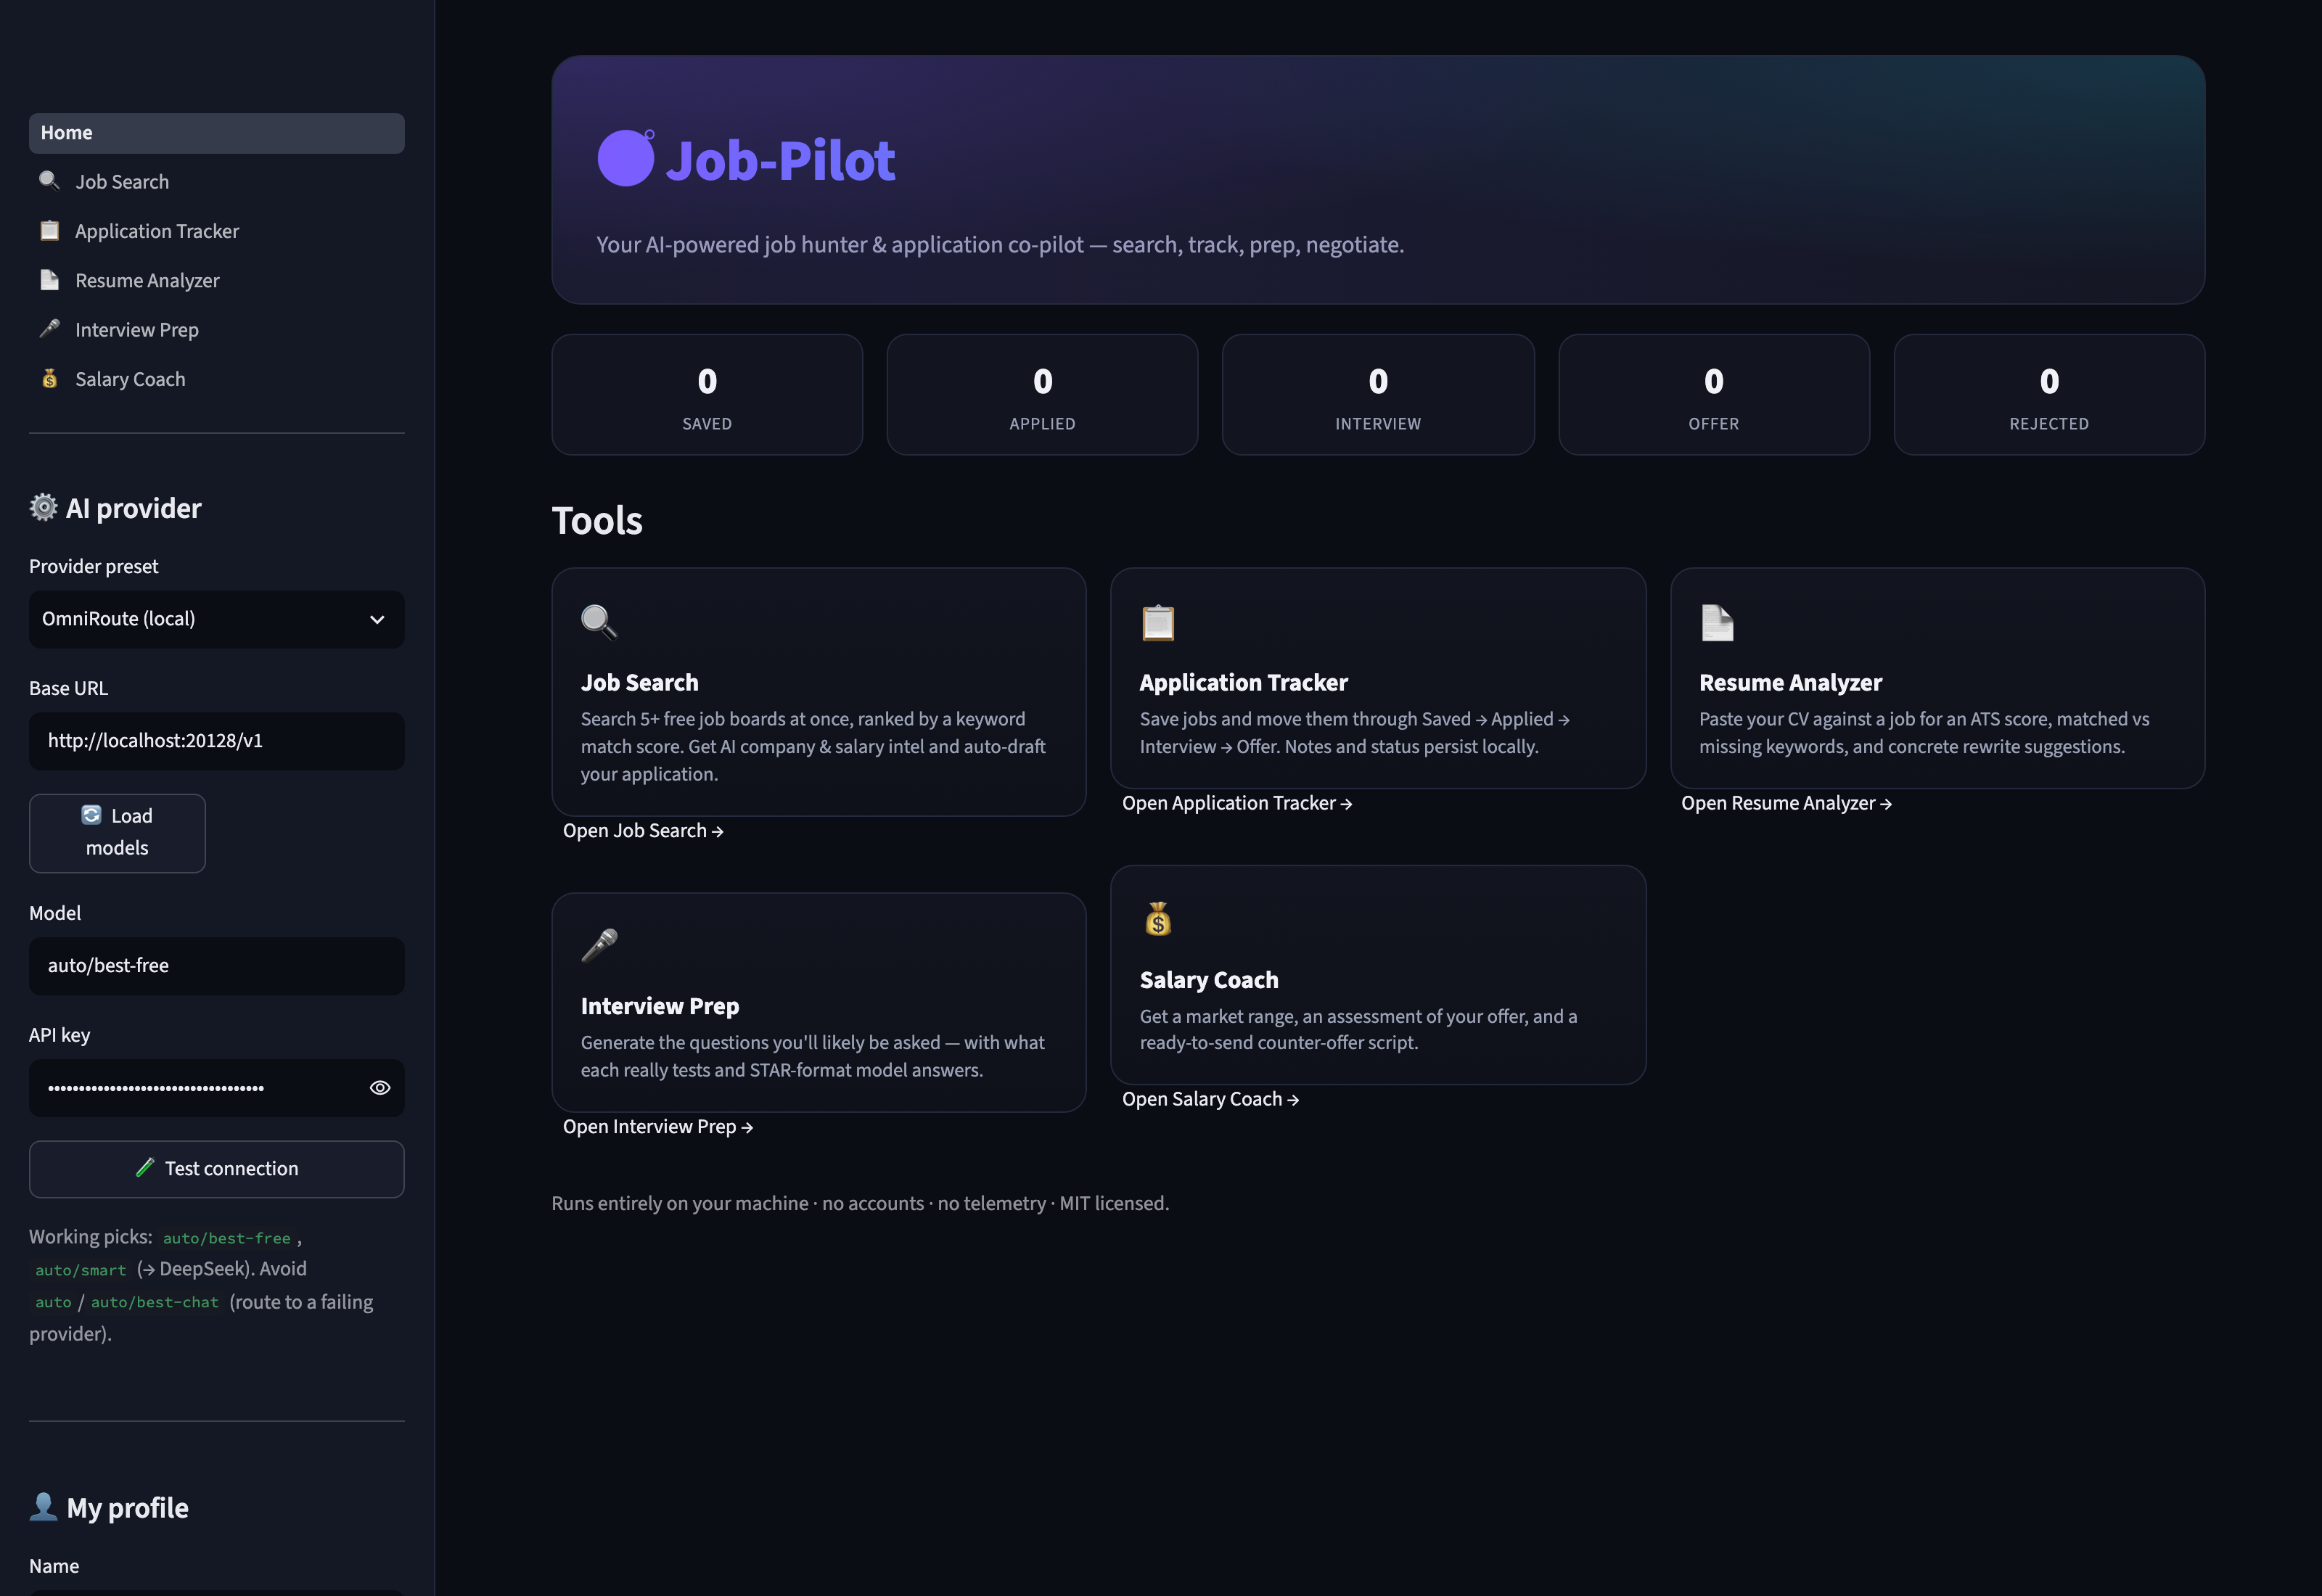Click the APPLIED count stat card

(x=1042, y=395)
